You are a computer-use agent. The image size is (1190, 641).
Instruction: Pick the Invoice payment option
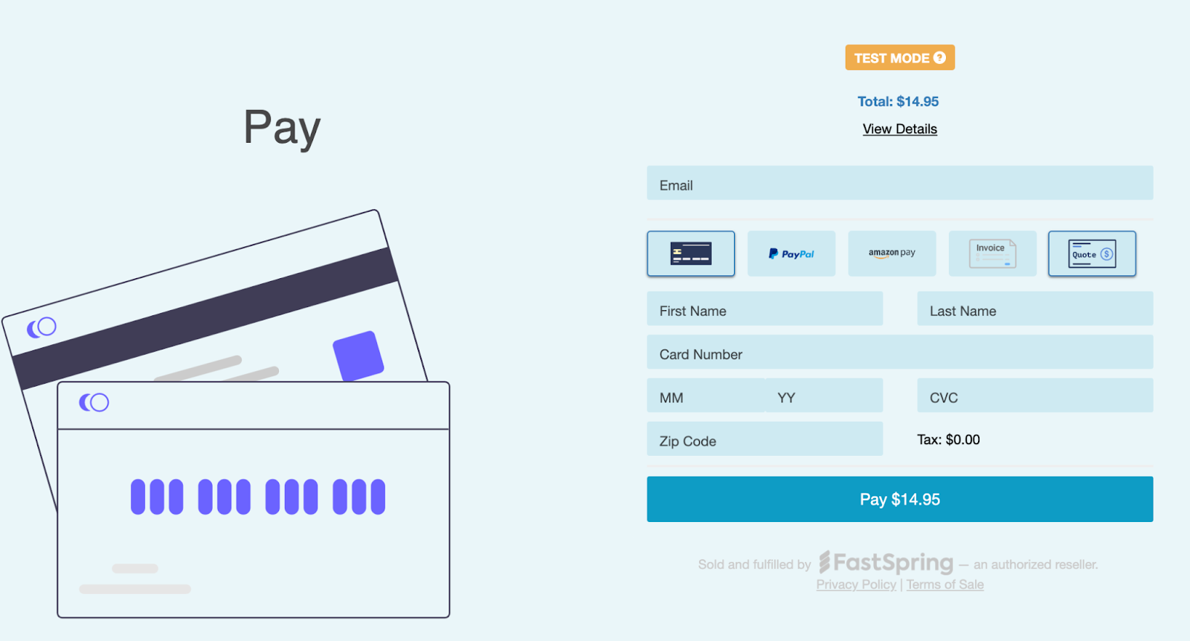(992, 254)
